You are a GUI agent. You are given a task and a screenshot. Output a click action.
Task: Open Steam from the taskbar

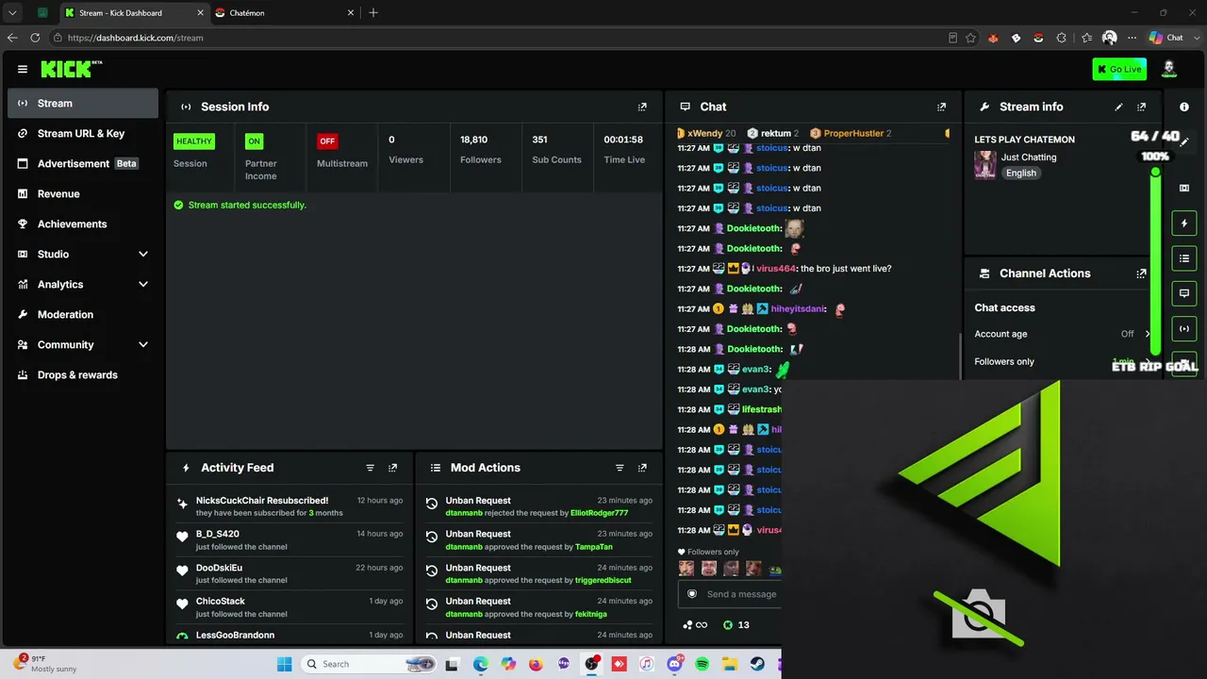coord(757,664)
